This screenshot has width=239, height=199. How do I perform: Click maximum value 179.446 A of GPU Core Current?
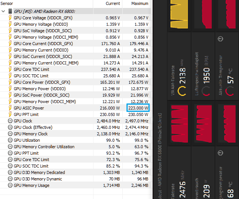[x=139, y=44]
